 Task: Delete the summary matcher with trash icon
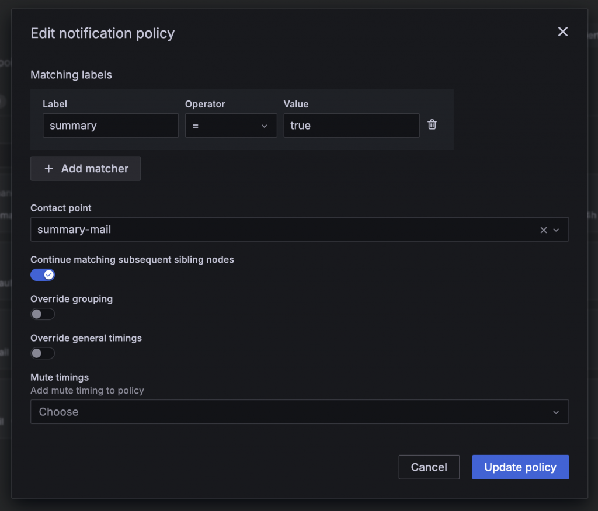click(432, 124)
